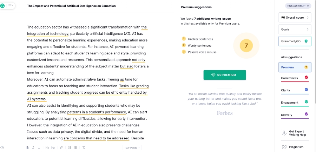Hide the assistant panel
Screen dimensions: 316x152
click(298, 6)
